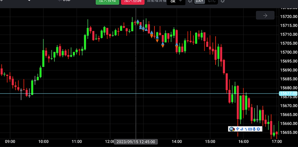The image size is (298, 147).
Task: Click the red button in the top bar
Action: tap(133, 2)
